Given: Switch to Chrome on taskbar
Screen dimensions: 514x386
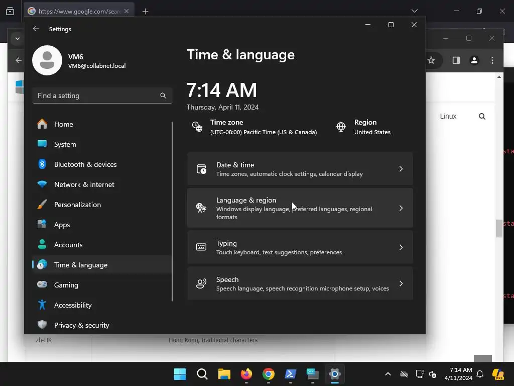Looking at the screenshot, I should pyautogui.click(x=269, y=374).
